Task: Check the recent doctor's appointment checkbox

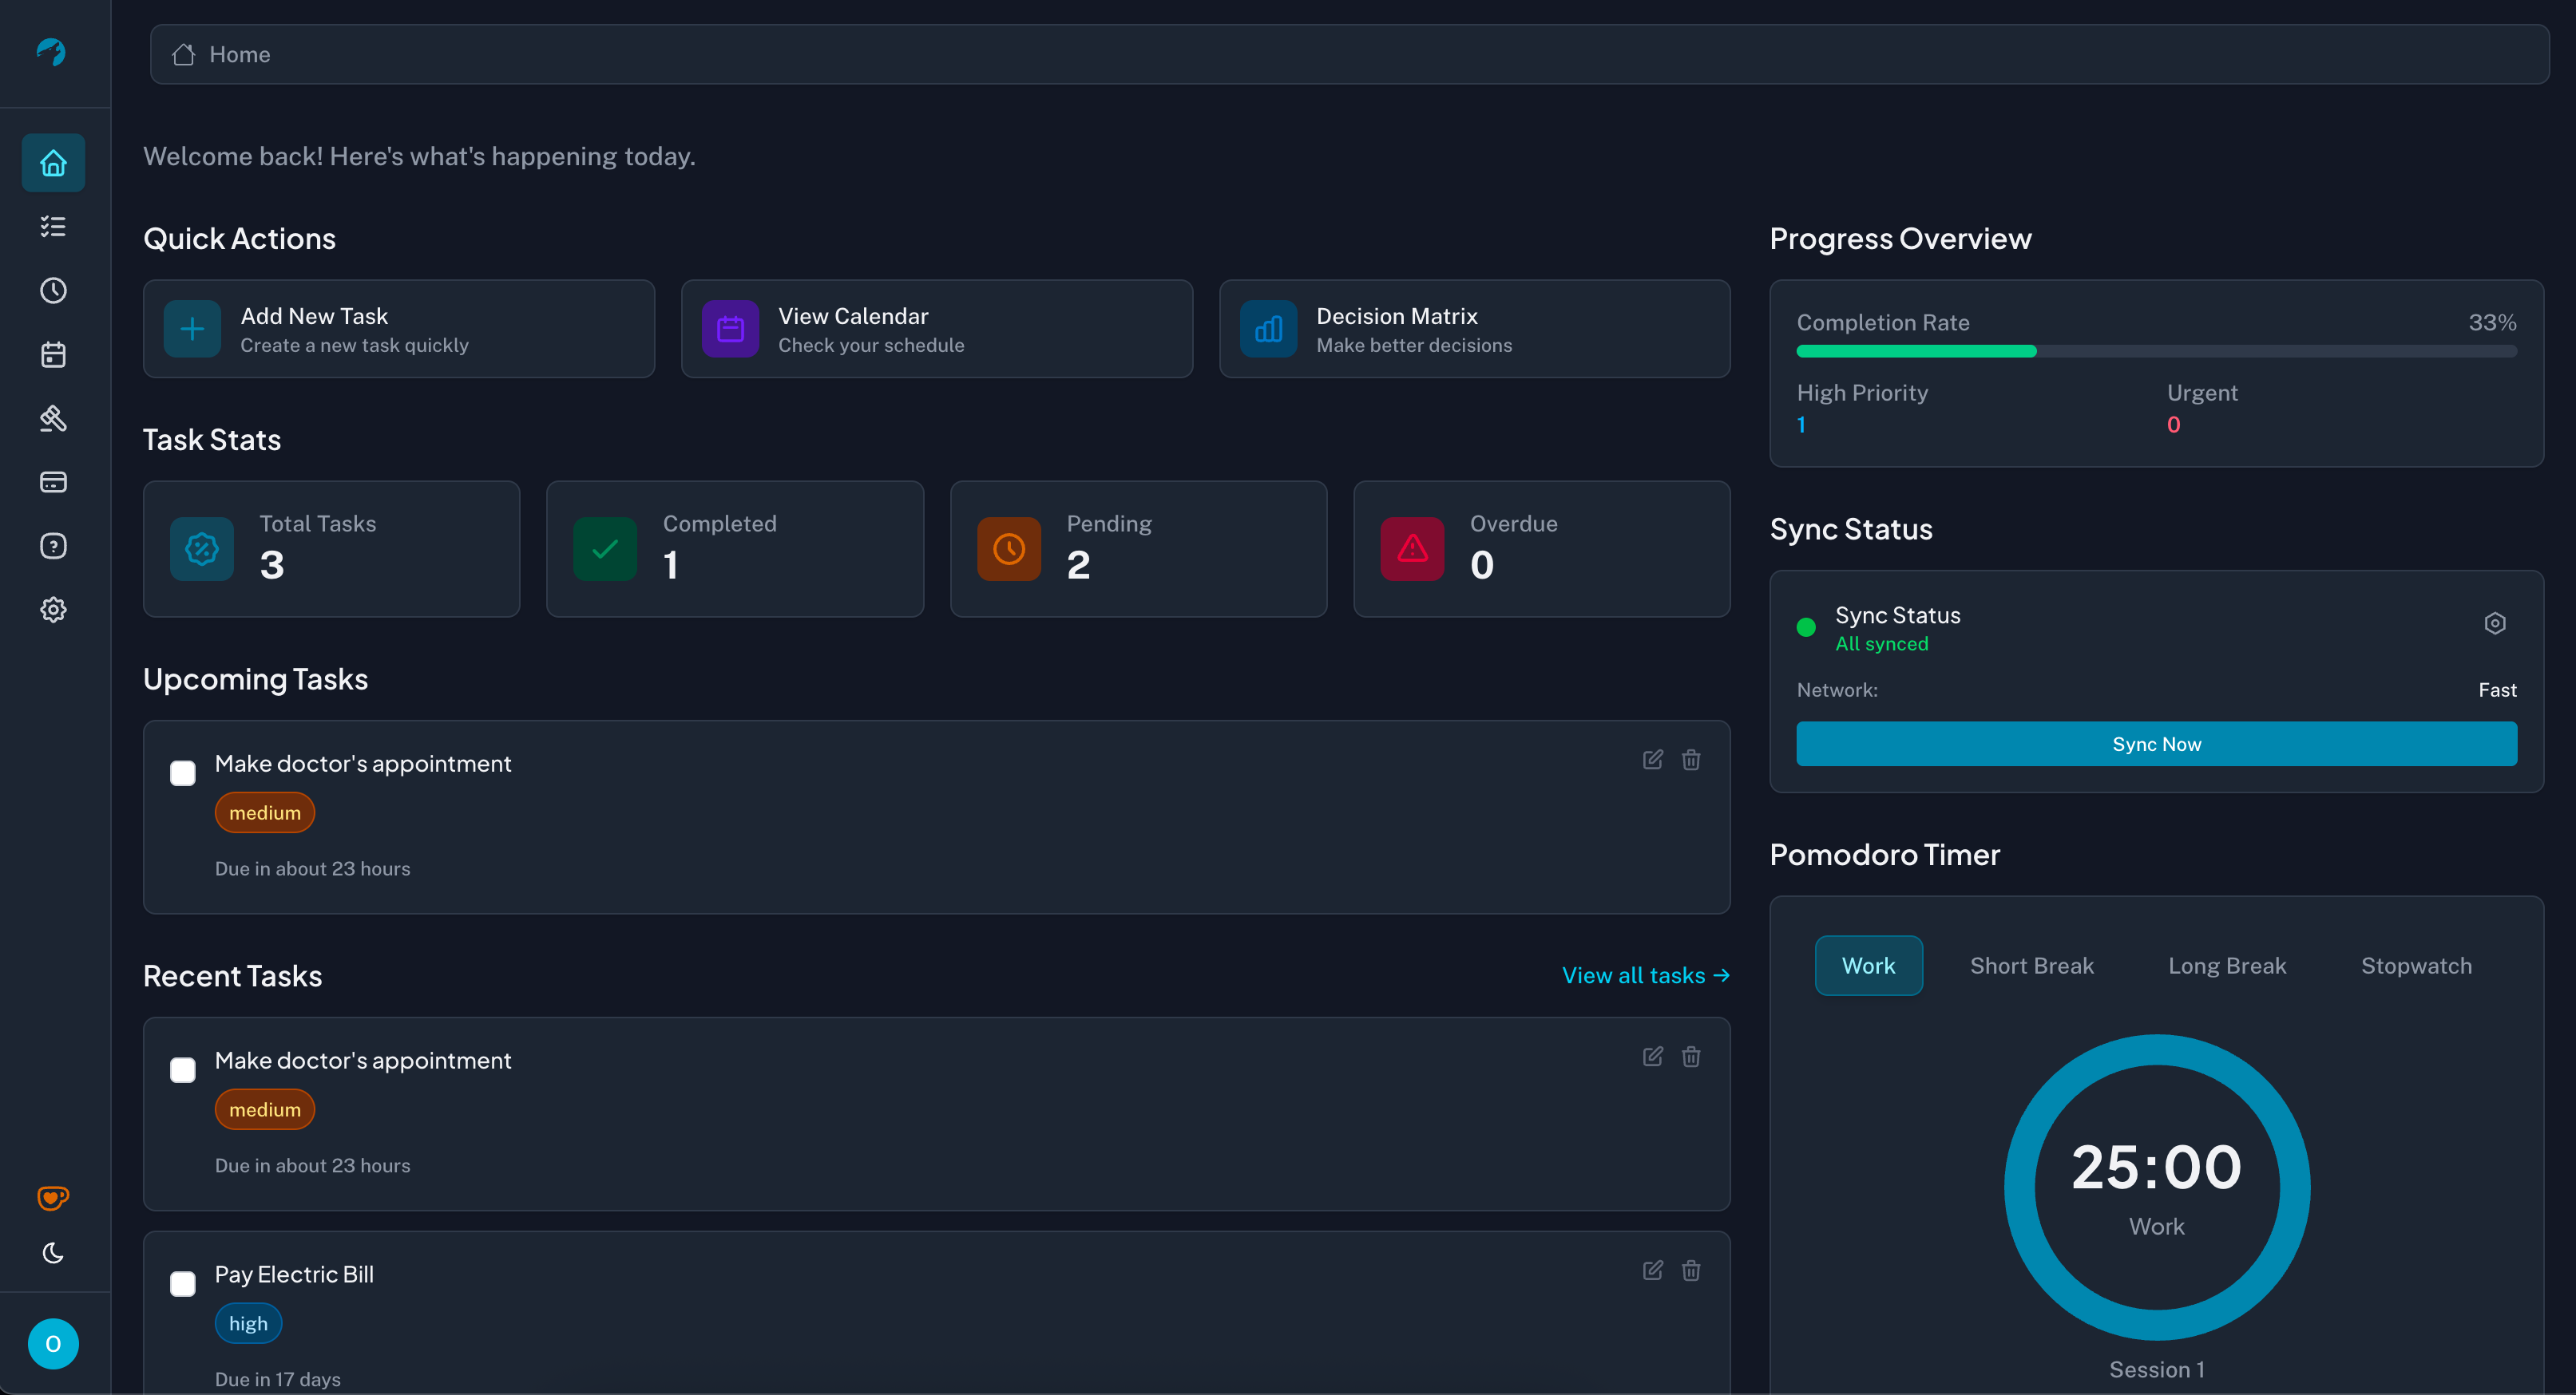Action: (x=183, y=1070)
